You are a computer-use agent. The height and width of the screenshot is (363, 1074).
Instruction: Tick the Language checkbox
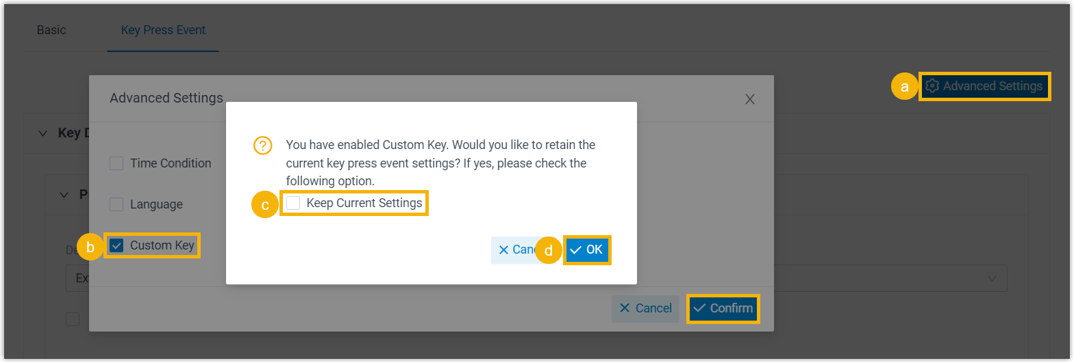(x=117, y=204)
